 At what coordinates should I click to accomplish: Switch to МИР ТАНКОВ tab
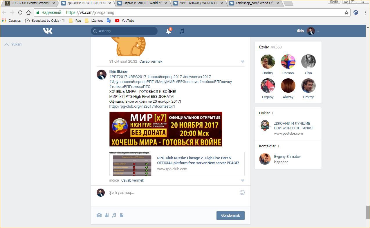(198, 3)
